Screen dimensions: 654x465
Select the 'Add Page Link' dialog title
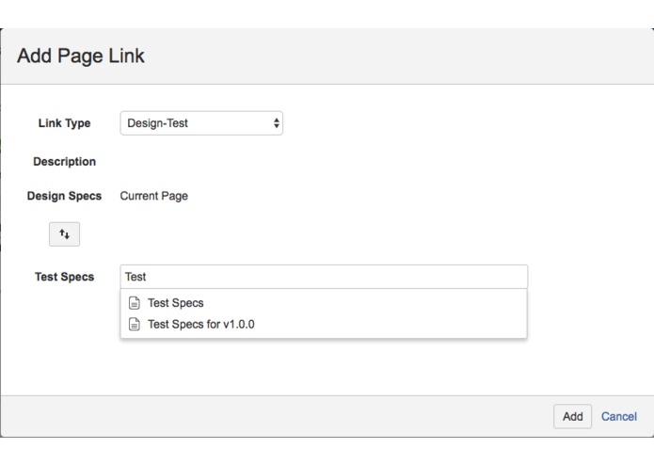tap(81, 56)
